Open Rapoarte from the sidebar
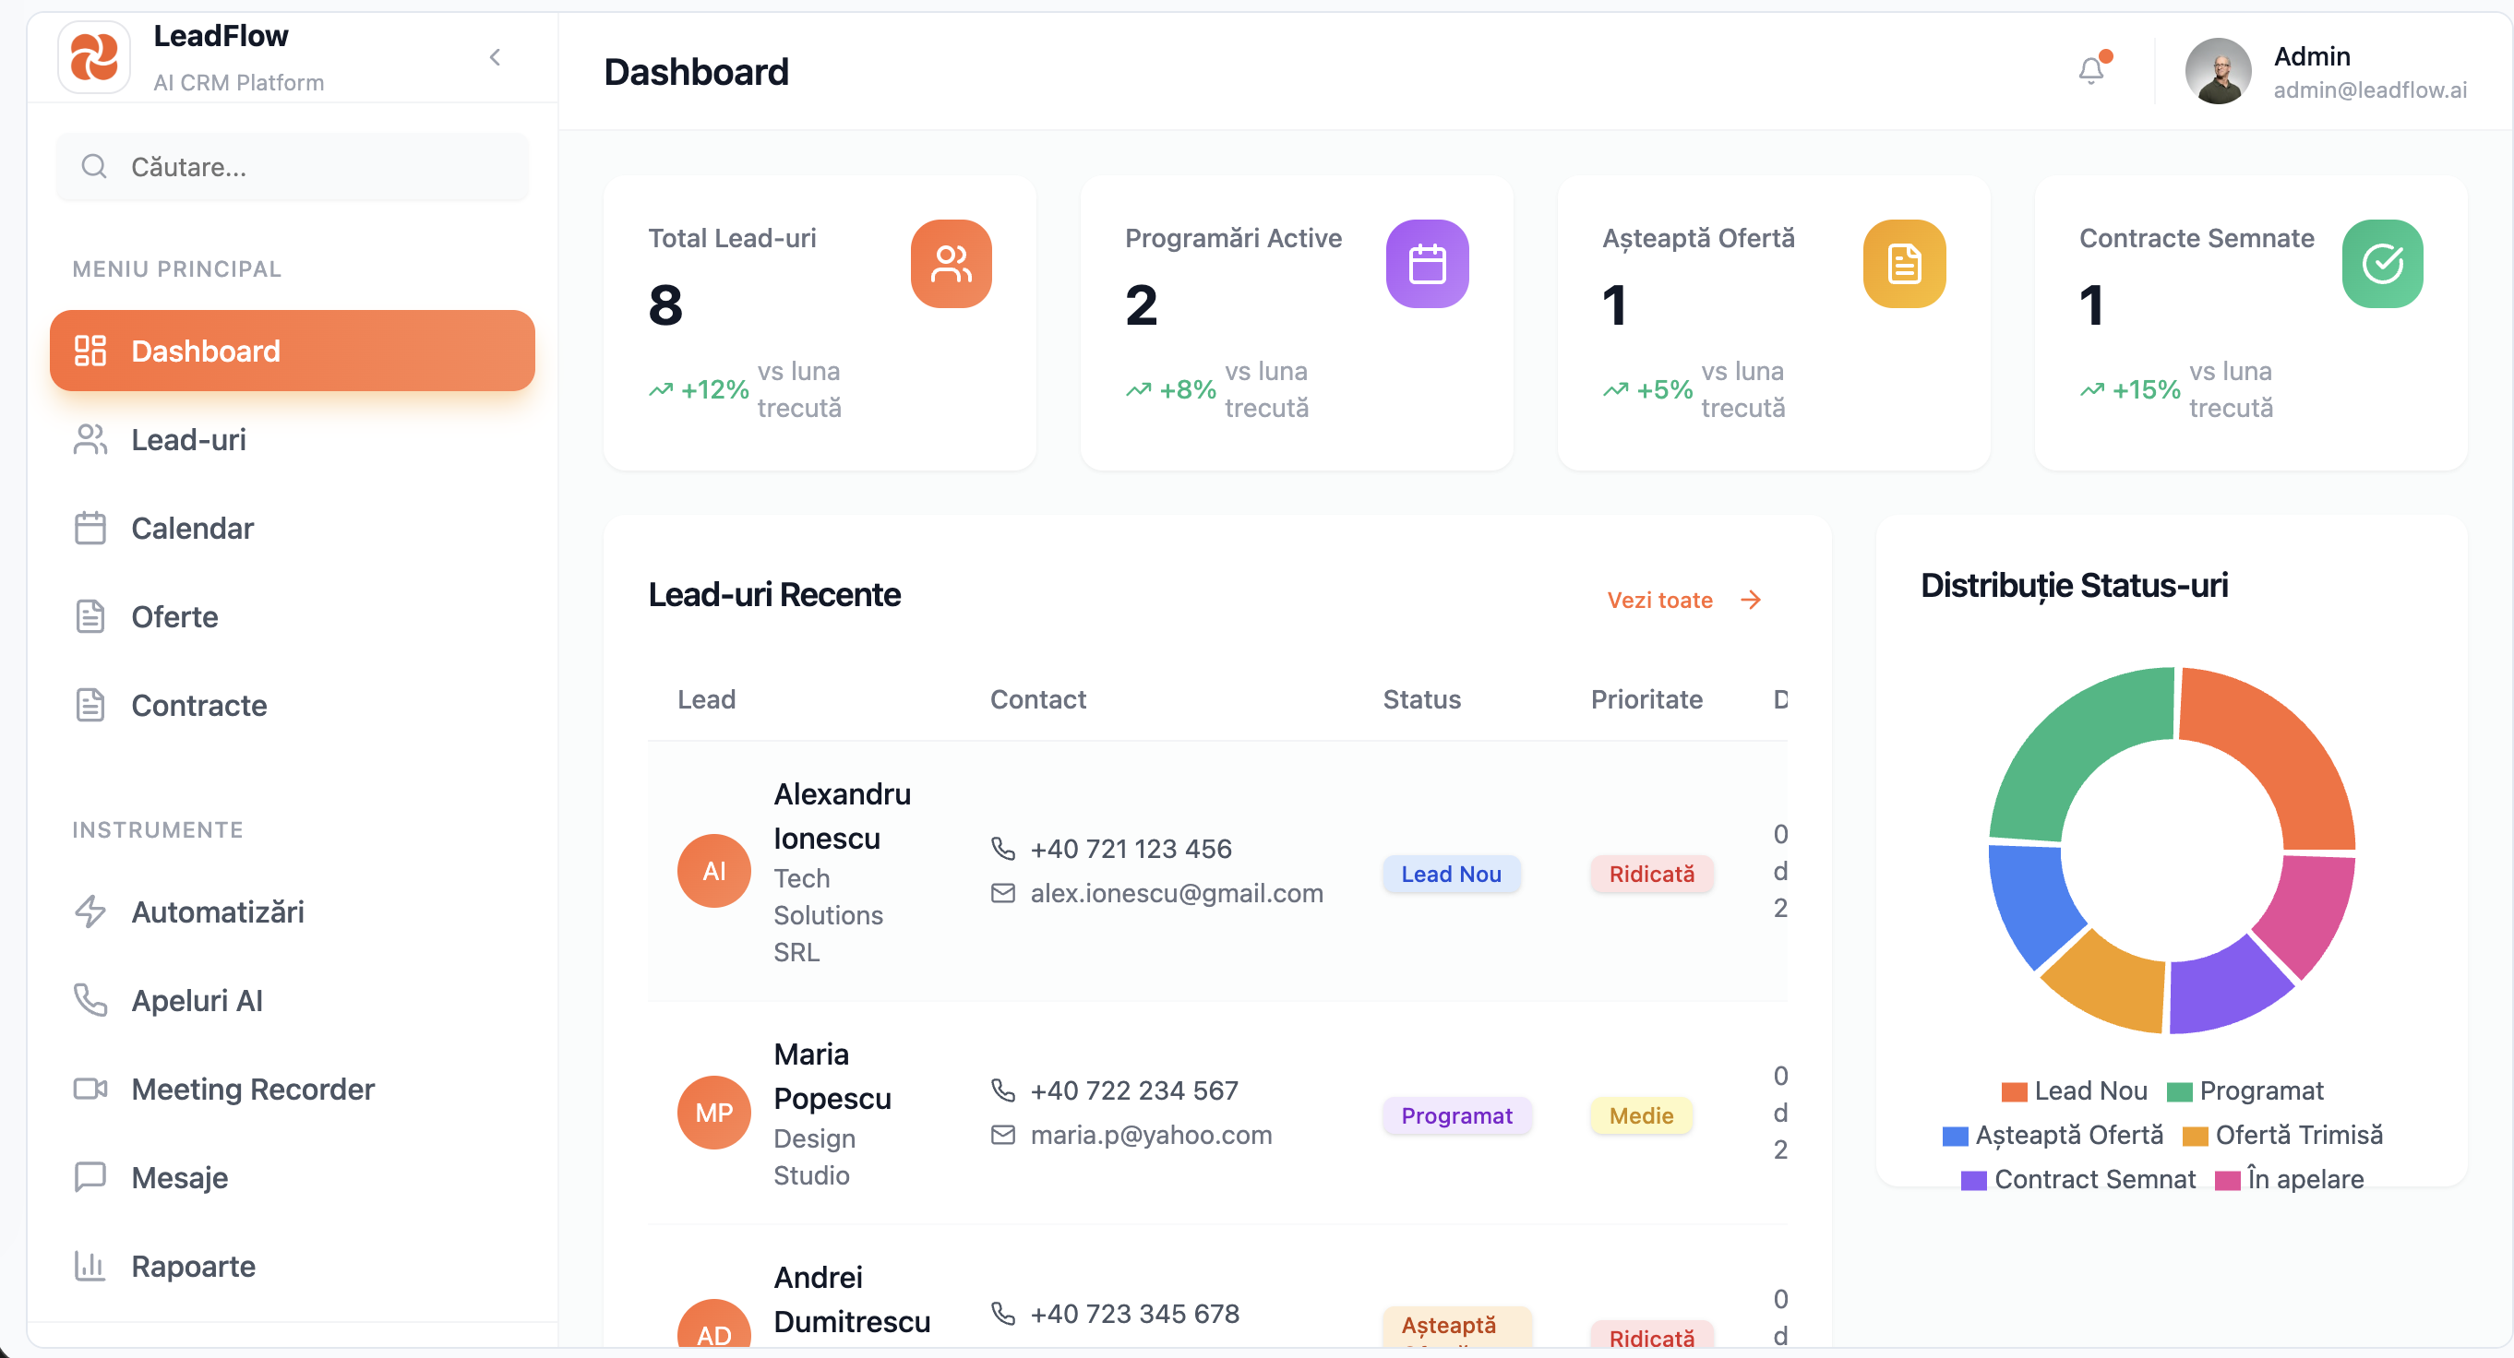Image resolution: width=2514 pixels, height=1358 pixels. point(193,1266)
